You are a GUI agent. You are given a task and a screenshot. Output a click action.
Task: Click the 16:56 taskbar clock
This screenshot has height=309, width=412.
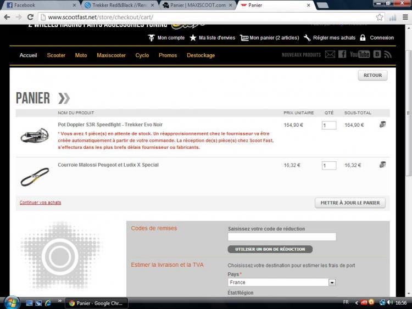(401, 303)
